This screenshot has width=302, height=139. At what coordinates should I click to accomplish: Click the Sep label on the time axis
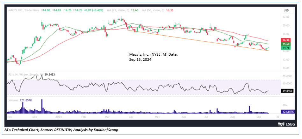click(259, 117)
